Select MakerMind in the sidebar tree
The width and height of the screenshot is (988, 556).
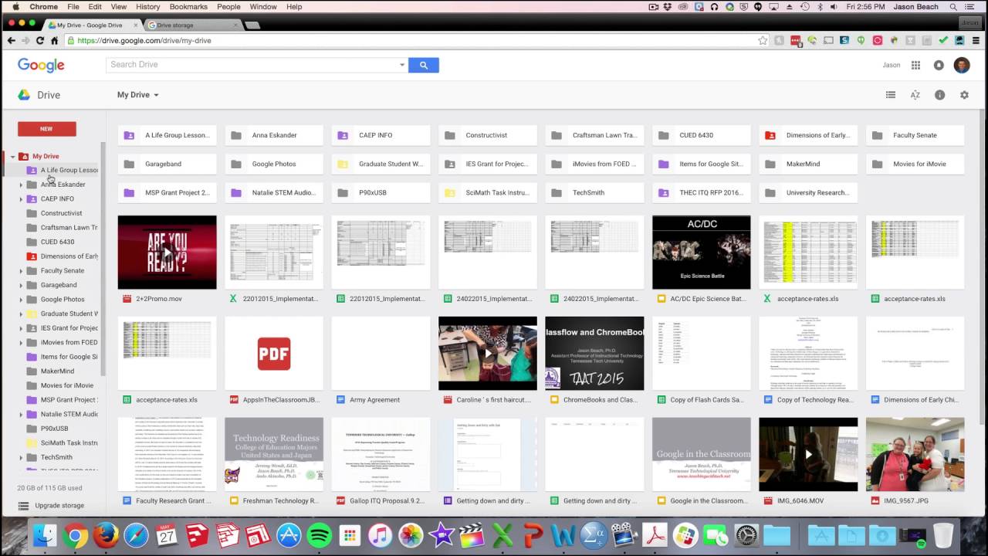click(x=57, y=371)
